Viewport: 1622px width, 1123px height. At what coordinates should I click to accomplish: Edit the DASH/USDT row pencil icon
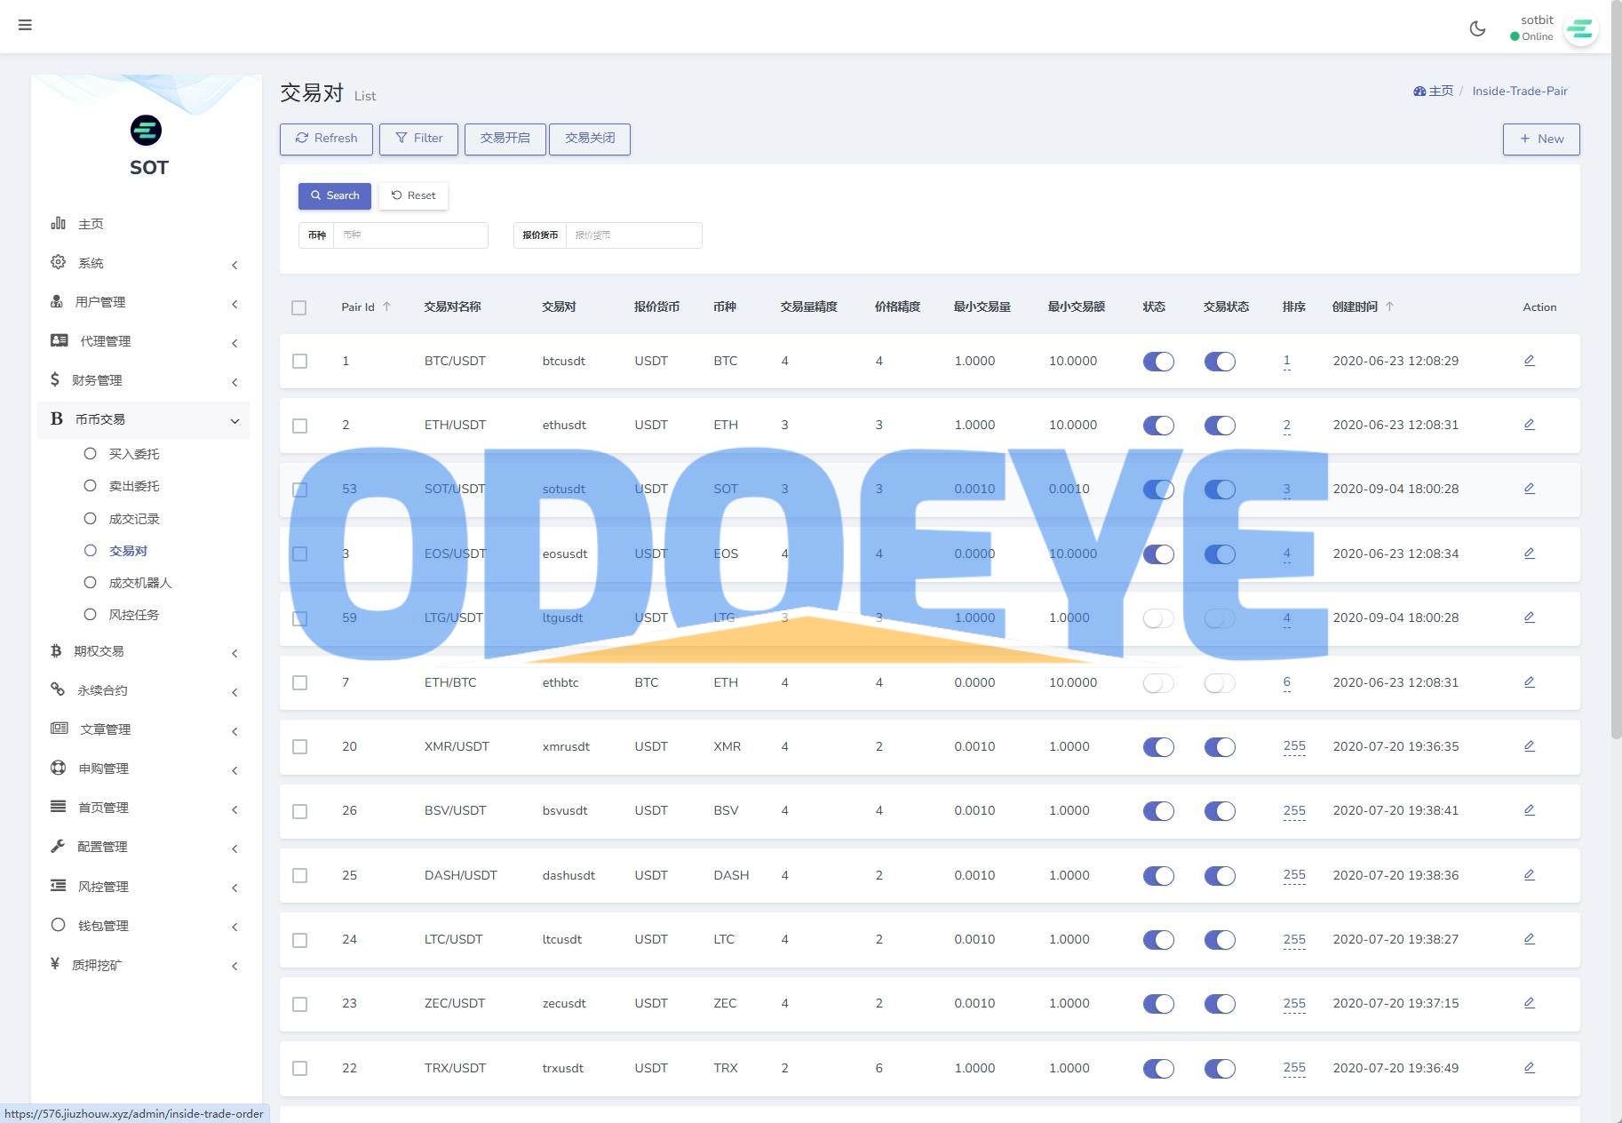[1529, 875]
